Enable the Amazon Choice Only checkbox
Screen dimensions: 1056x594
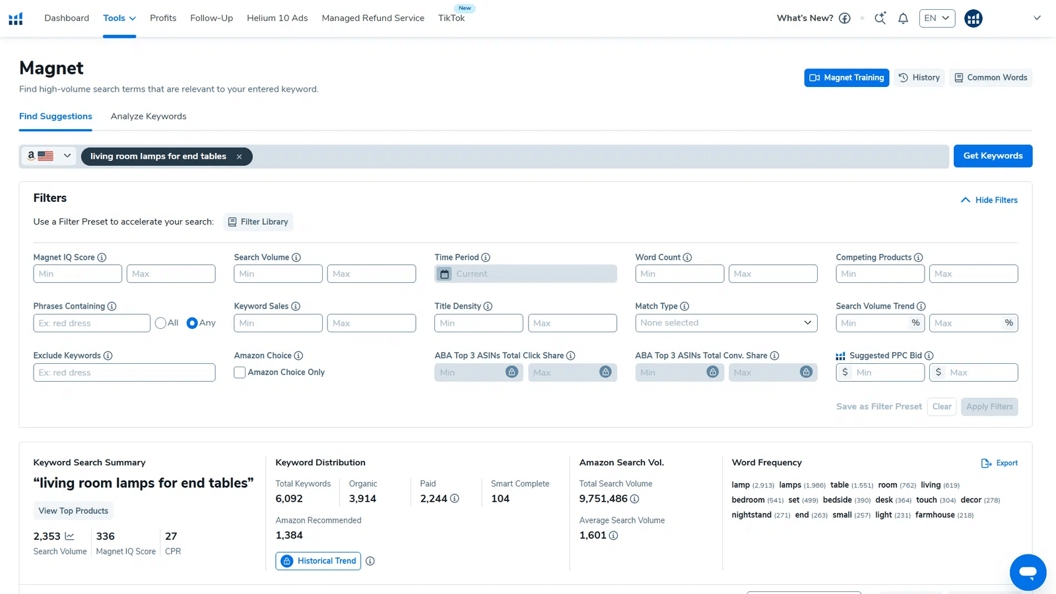tap(240, 372)
